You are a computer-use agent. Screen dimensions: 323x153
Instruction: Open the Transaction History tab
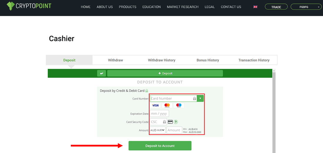pyautogui.click(x=254, y=60)
